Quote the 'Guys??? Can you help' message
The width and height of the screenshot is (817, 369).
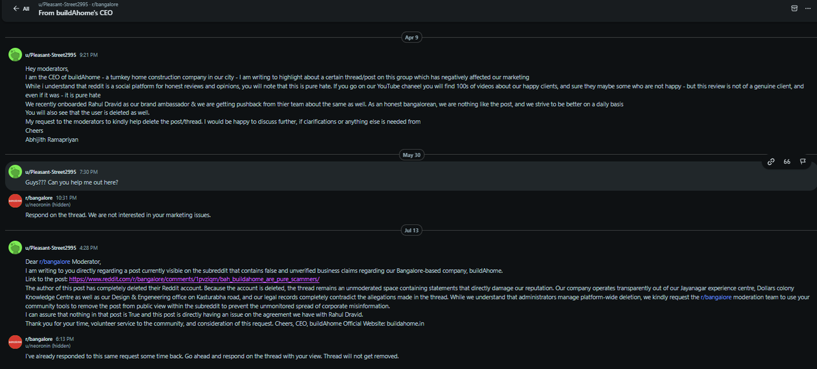[787, 162]
